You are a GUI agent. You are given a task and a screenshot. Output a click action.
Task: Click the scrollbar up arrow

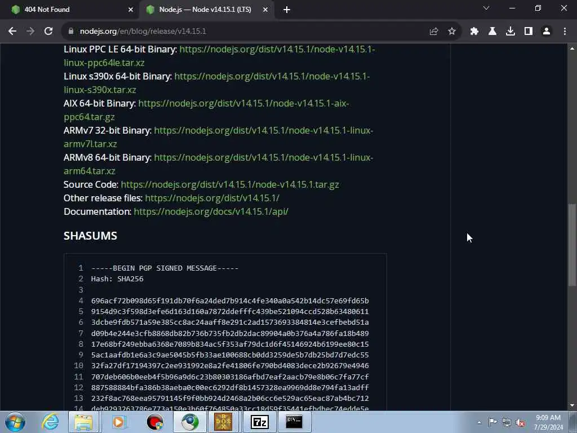pyautogui.click(x=572, y=48)
